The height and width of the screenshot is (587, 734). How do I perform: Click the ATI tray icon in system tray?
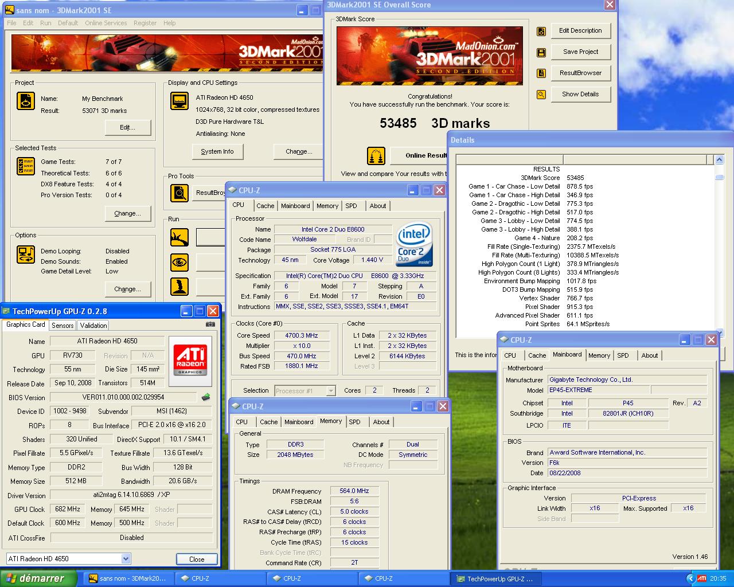tap(702, 578)
